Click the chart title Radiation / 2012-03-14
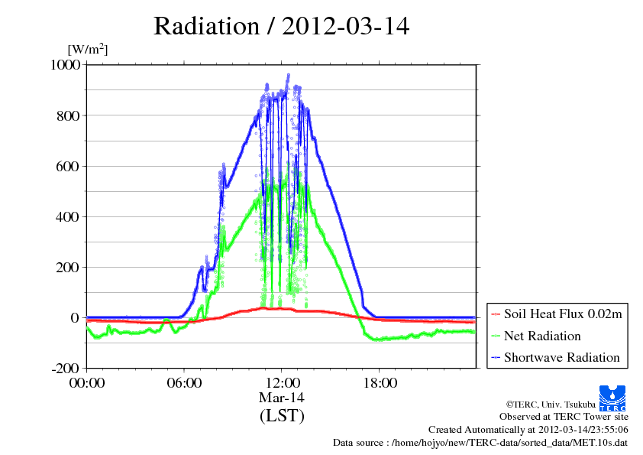This screenshot has height=455, width=643. [282, 26]
